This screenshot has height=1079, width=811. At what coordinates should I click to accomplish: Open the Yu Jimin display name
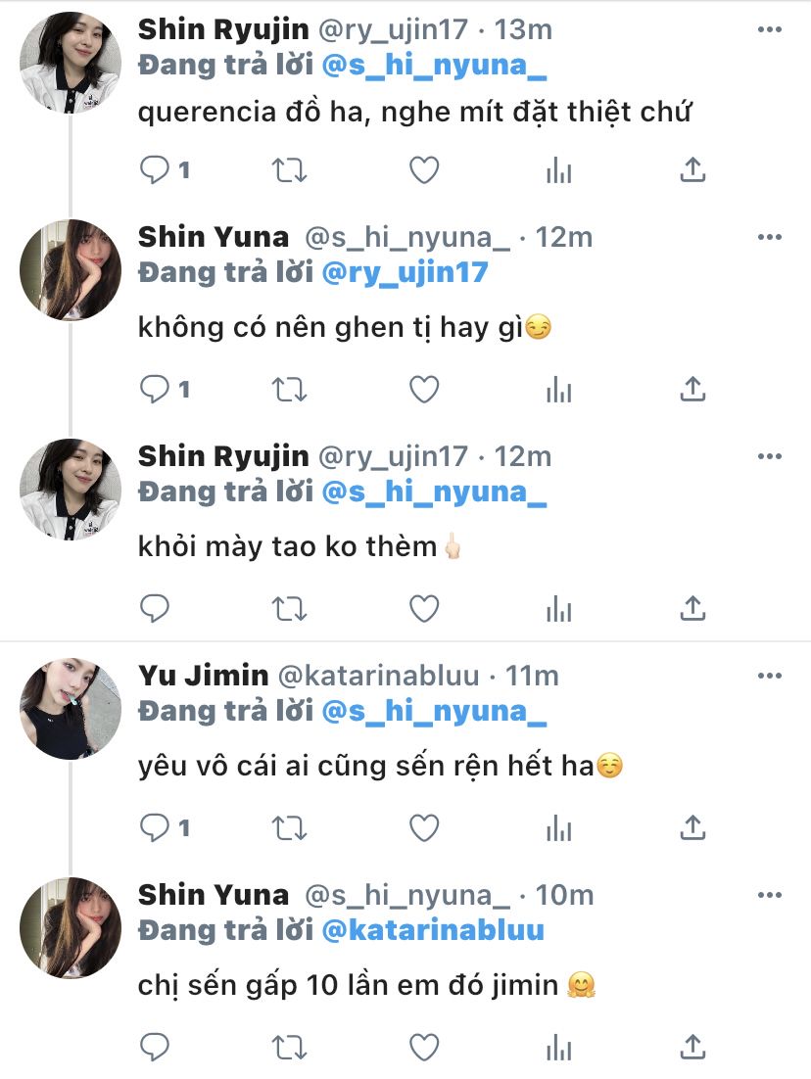(203, 676)
